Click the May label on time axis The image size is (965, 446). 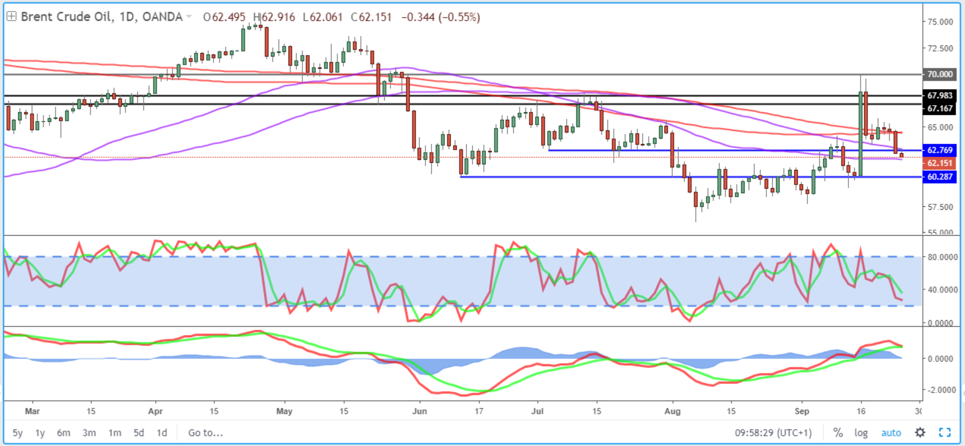285,411
